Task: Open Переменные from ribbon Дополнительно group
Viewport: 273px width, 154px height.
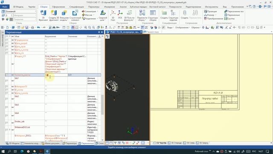Action: click(232, 15)
